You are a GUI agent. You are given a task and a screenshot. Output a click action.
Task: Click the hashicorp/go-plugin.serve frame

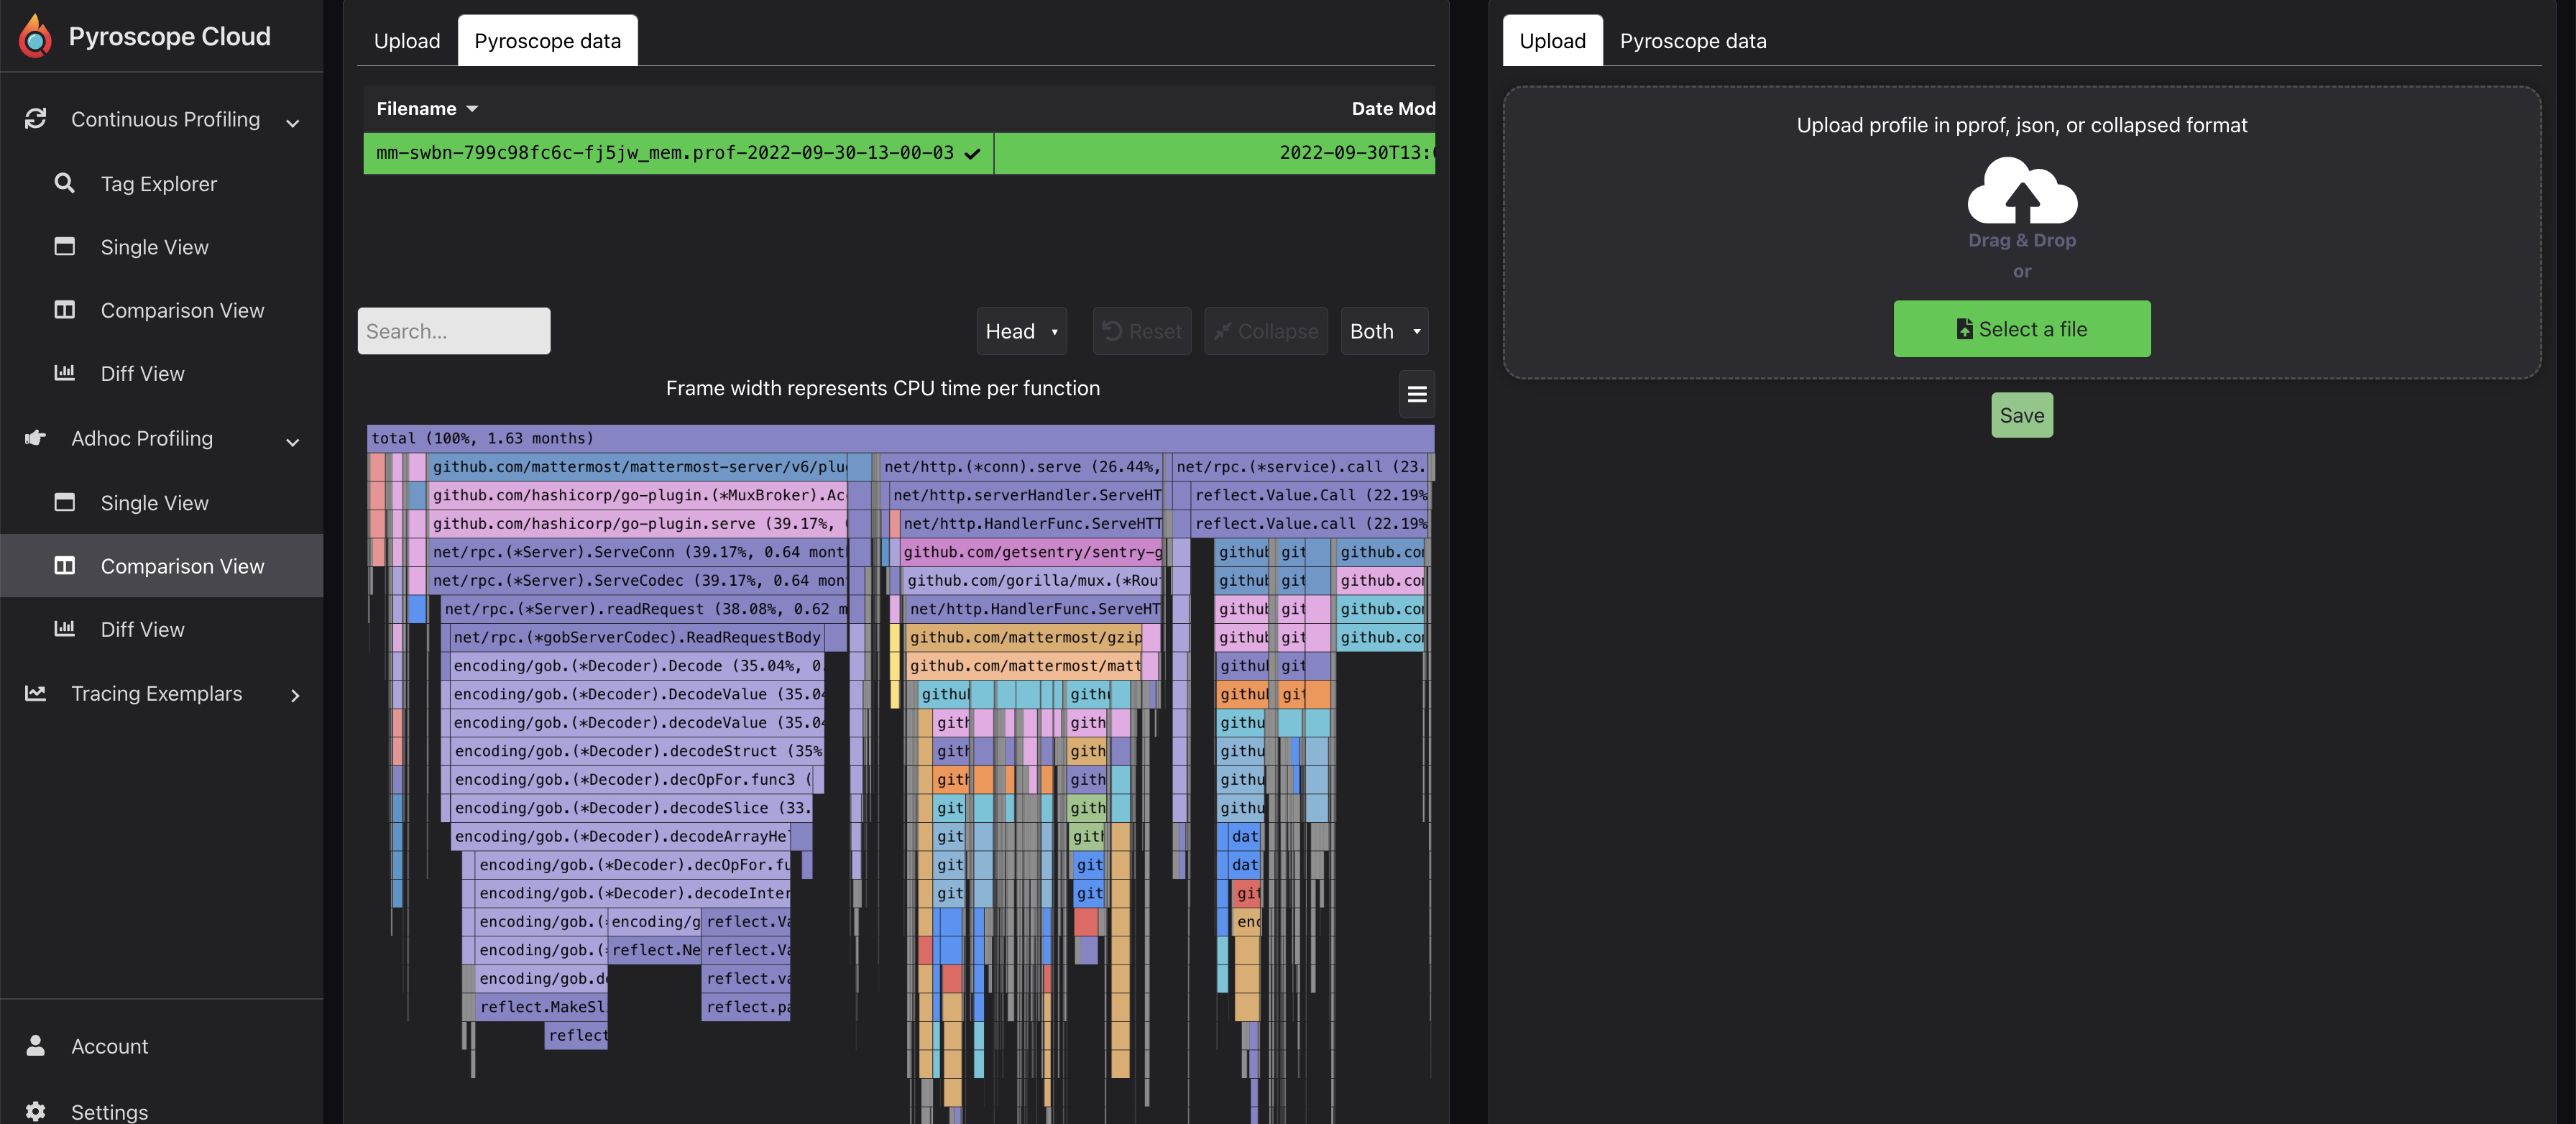point(638,524)
